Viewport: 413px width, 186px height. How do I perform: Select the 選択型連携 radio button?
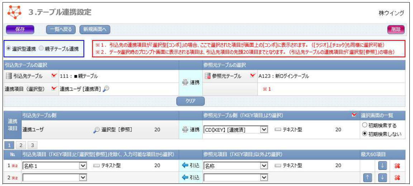click(x=9, y=48)
